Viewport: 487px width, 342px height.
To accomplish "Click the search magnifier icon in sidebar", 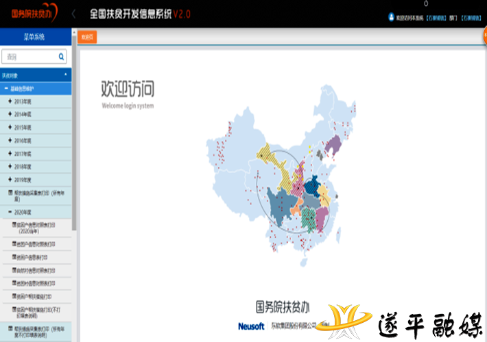I will click(61, 57).
